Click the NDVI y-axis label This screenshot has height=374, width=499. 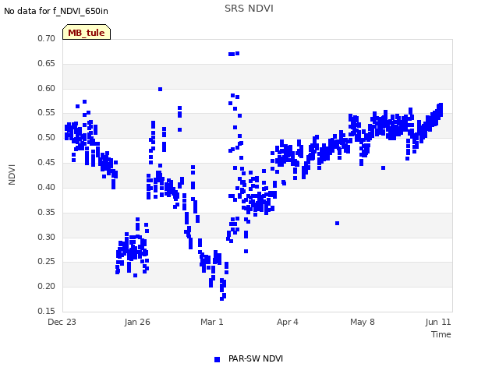(x=12, y=175)
